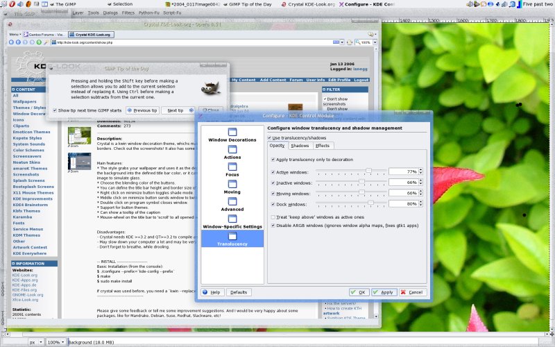The width and height of the screenshot is (555, 347).
Task: Open Opera's Menu dropdown button
Action: [15, 34]
